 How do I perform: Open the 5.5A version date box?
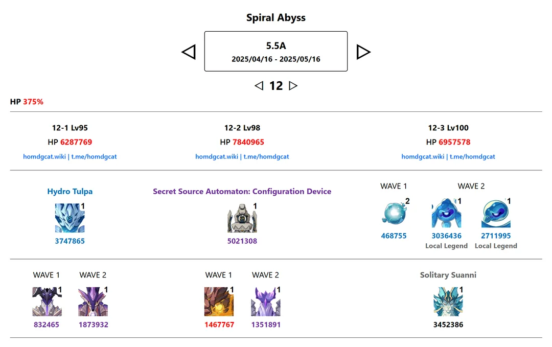point(276,52)
